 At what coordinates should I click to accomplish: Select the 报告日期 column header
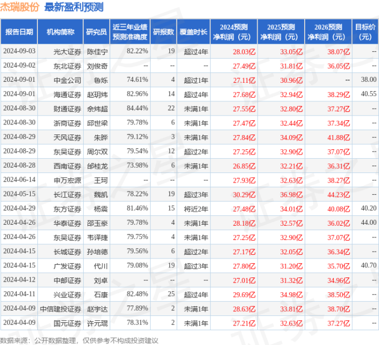click(19, 32)
